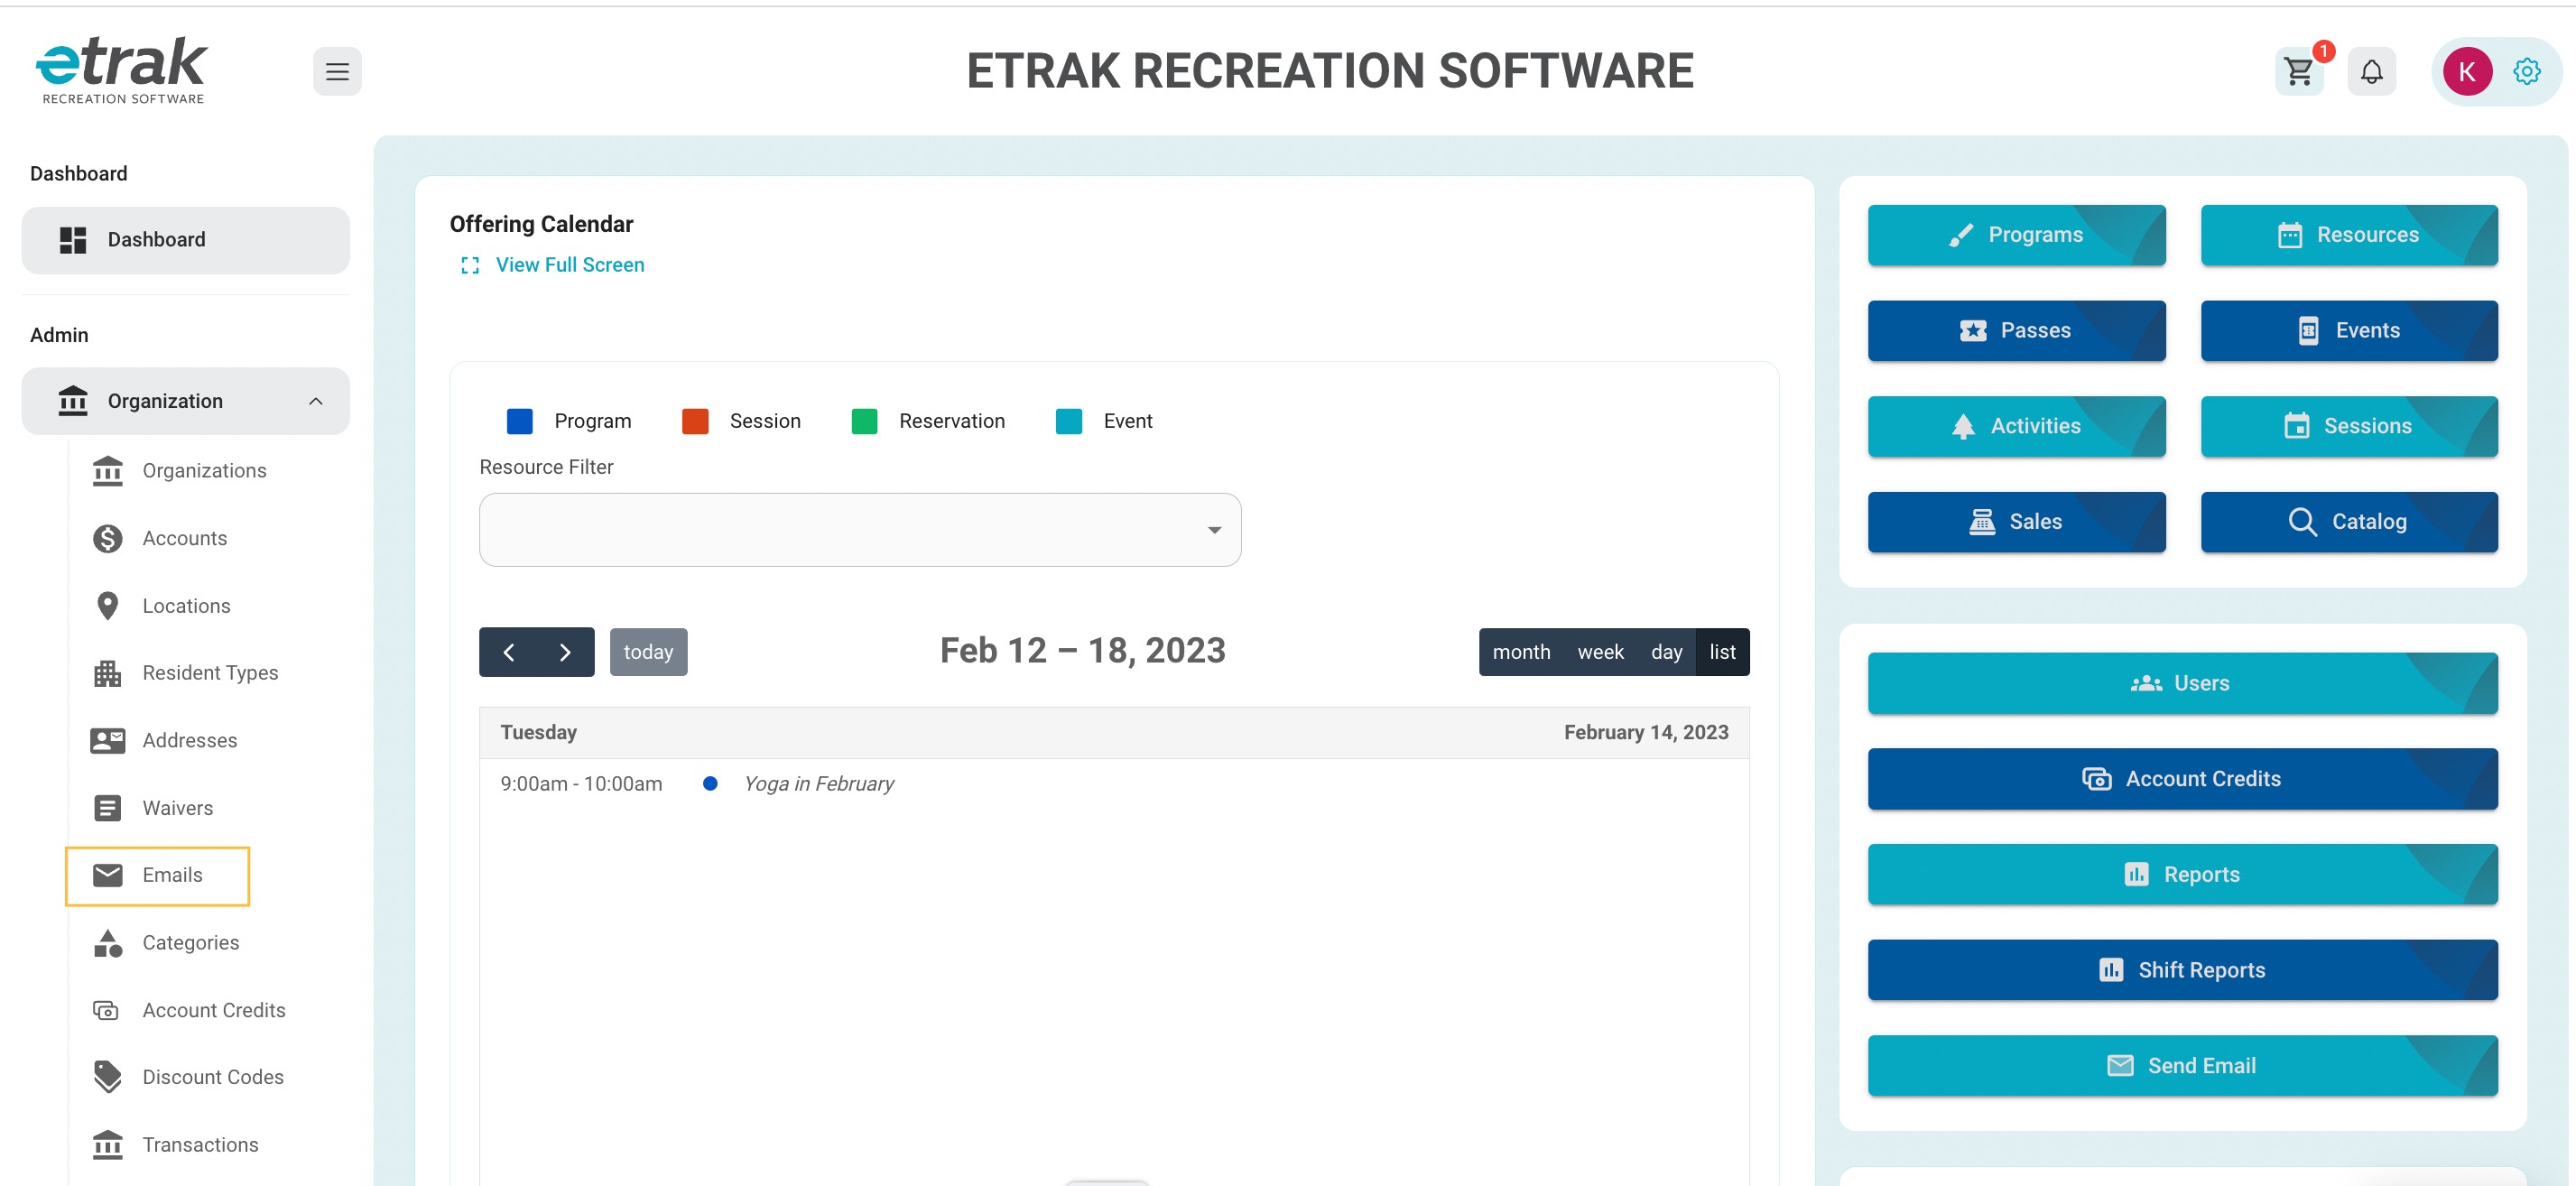Image resolution: width=2576 pixels, height=1186 pixels.
Task: Open the Yoga in February event
Action: pyautogui.click(x=819, y=784)
